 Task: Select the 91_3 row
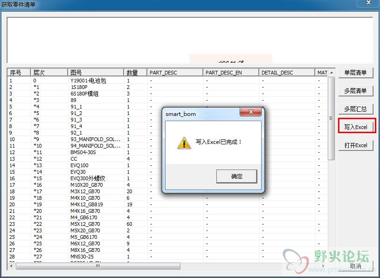[x=167, y=120]
